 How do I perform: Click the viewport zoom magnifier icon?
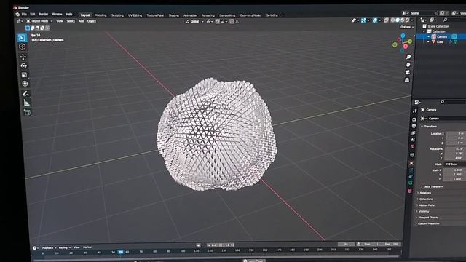click(408, 57)
